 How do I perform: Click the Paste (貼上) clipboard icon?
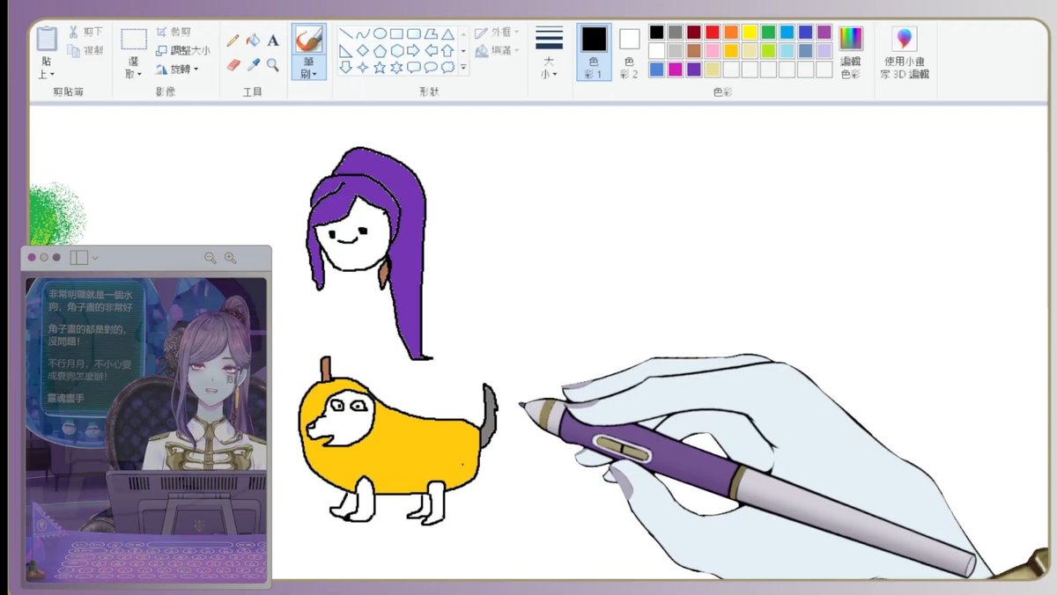47,40
